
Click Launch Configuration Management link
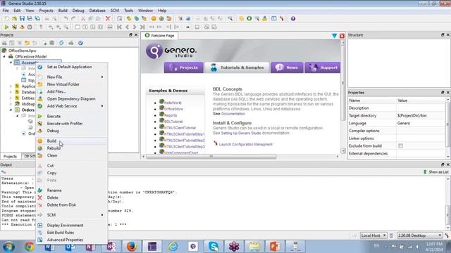tap(246, 144)
